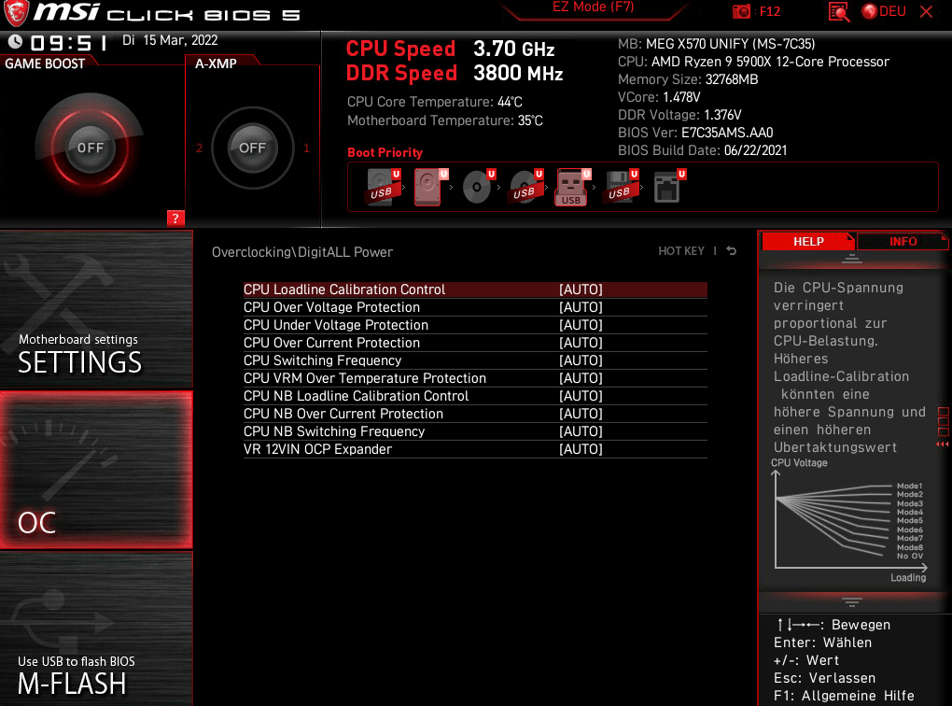Select CPU NB Over Current Protection label
Viewport: 952px width, 706px height.
click(x=343, y=414)
